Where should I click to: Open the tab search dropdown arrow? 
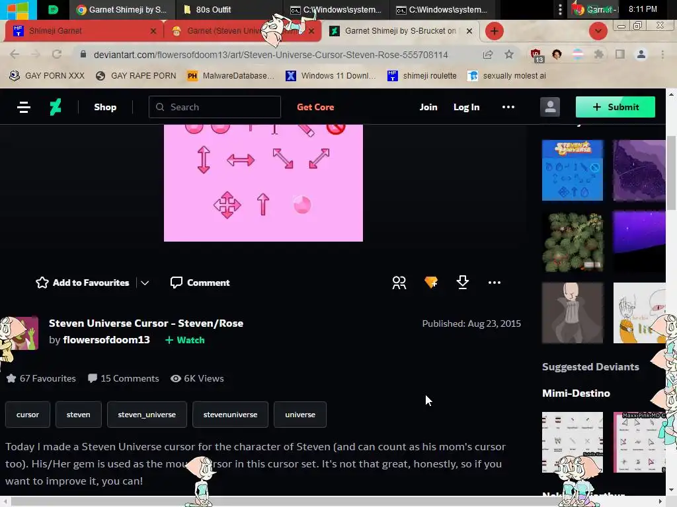598,31
